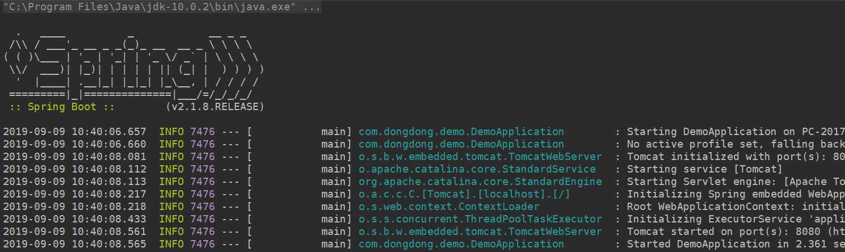Click 'main]' thread name on the 10:40:08.217 line
The height and width of the screenshot is (252, 845).
pos(337,194)
